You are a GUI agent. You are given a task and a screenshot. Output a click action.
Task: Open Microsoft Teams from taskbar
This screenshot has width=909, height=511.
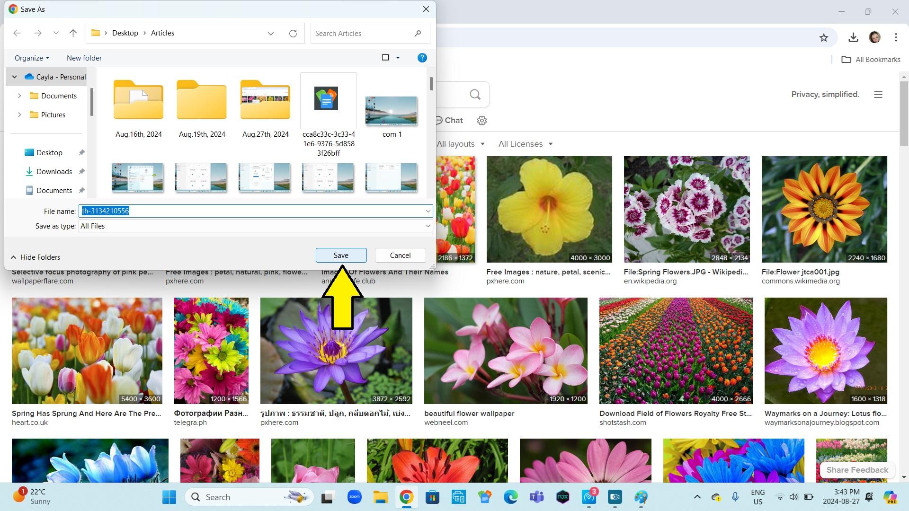click(x=536, y=497)
